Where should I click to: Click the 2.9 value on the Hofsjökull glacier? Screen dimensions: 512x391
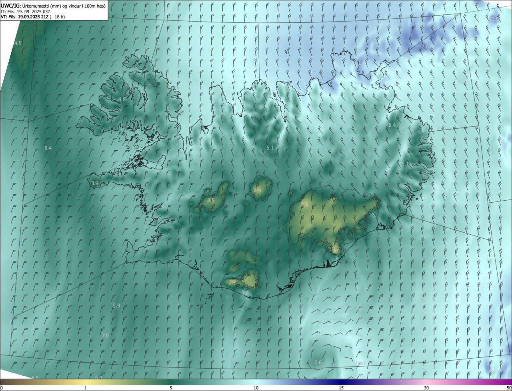pyautogui.click(x=257, y=191)
